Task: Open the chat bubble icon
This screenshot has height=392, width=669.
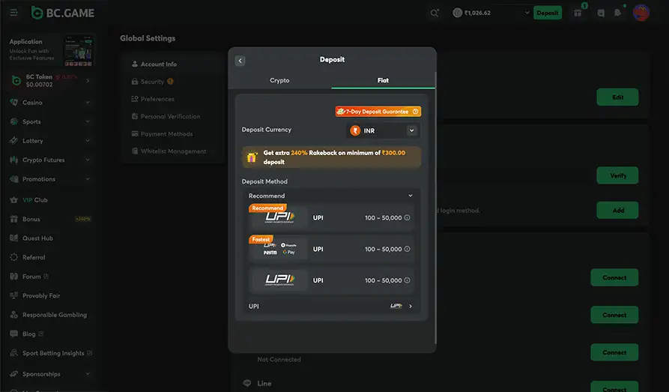Action: tap(601, 13)
